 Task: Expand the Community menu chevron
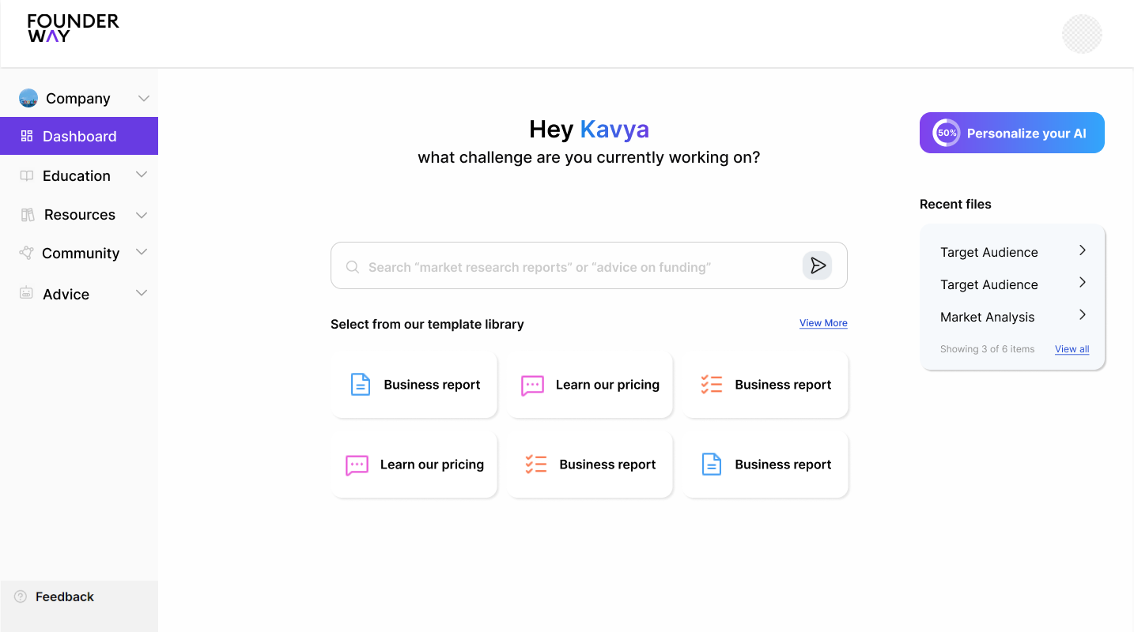pyautogui.click(x=142, y=252)
